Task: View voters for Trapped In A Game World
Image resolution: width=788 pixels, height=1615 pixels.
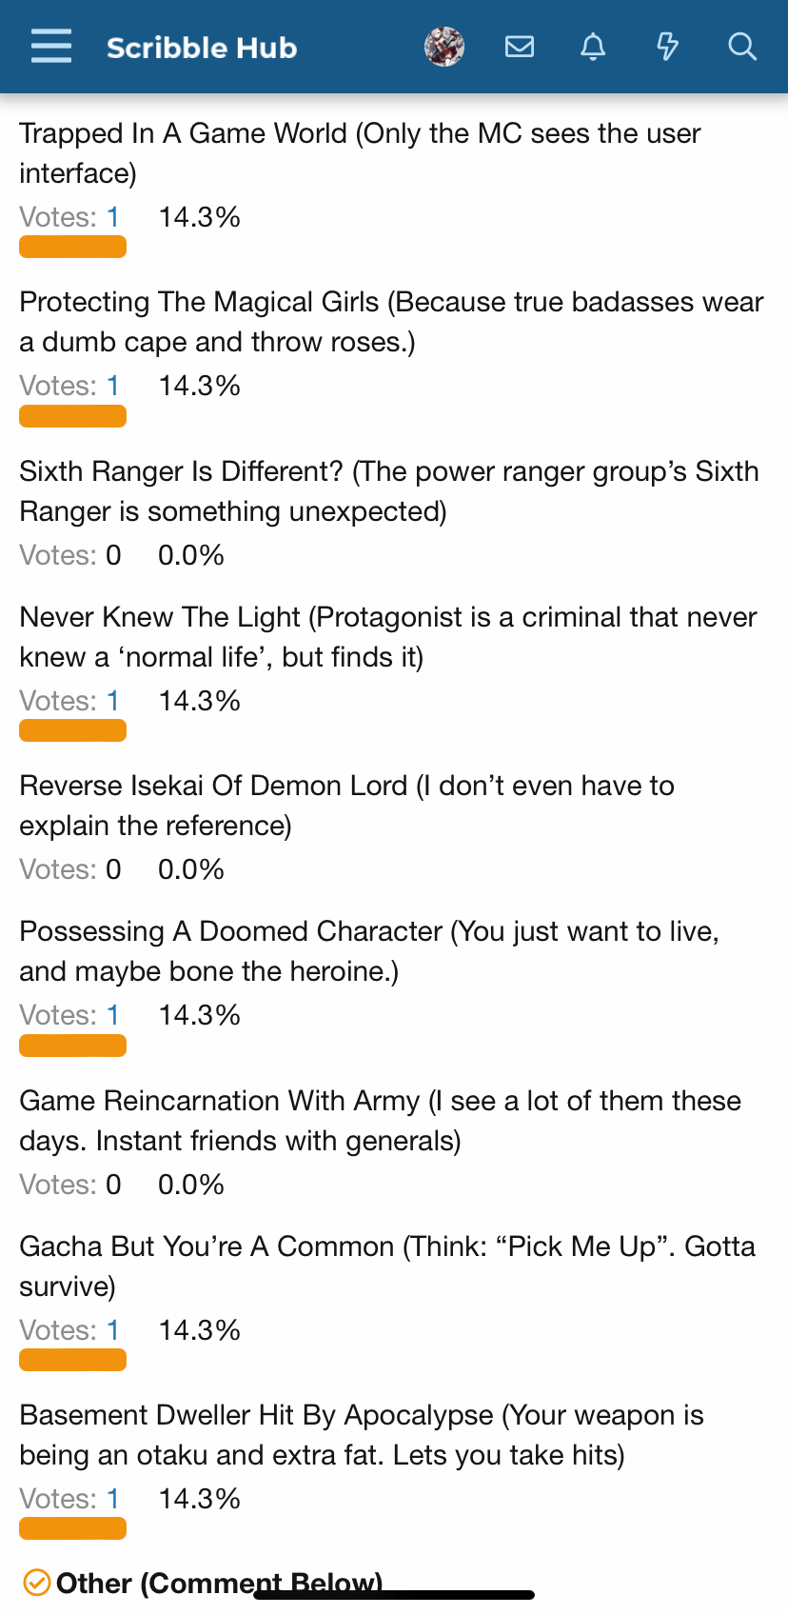Action: pos(113,217)
